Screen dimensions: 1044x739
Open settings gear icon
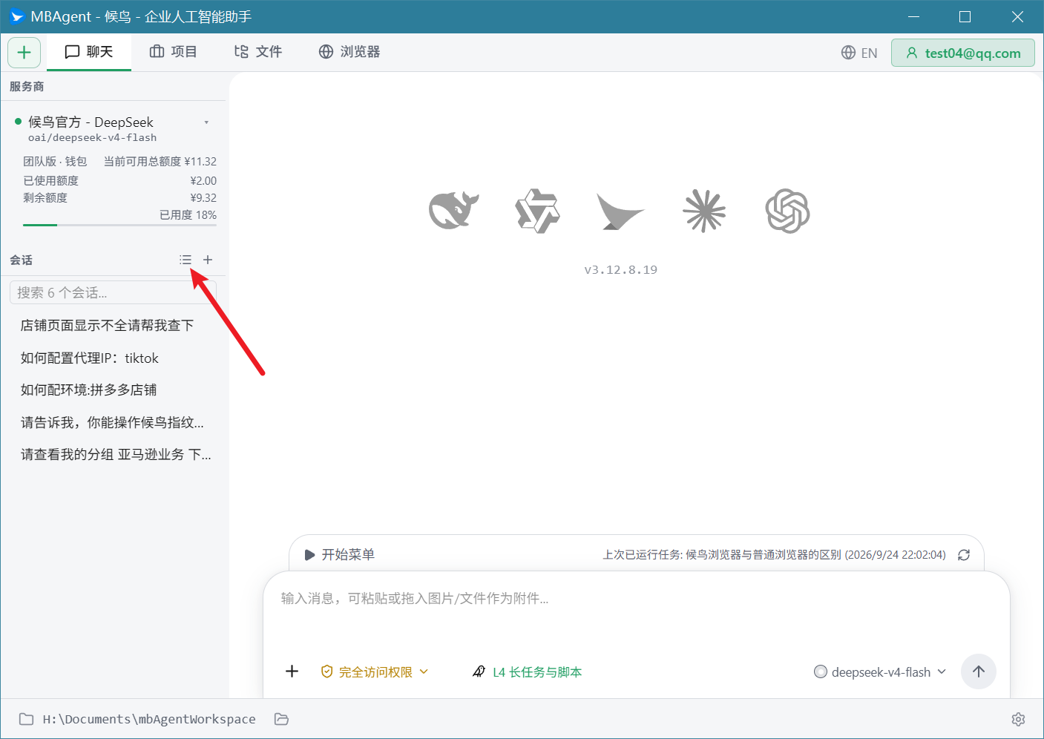(1018, 719)
